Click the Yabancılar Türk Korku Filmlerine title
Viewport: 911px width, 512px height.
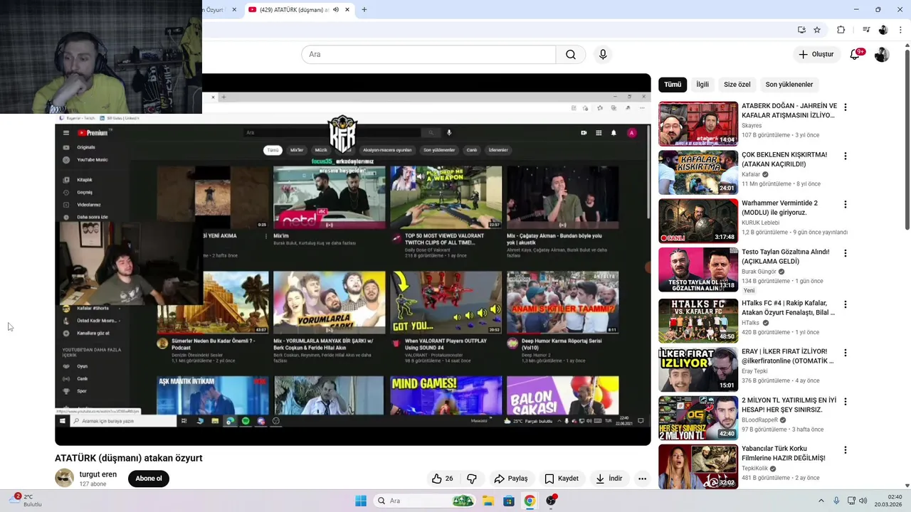coord(784,453)
